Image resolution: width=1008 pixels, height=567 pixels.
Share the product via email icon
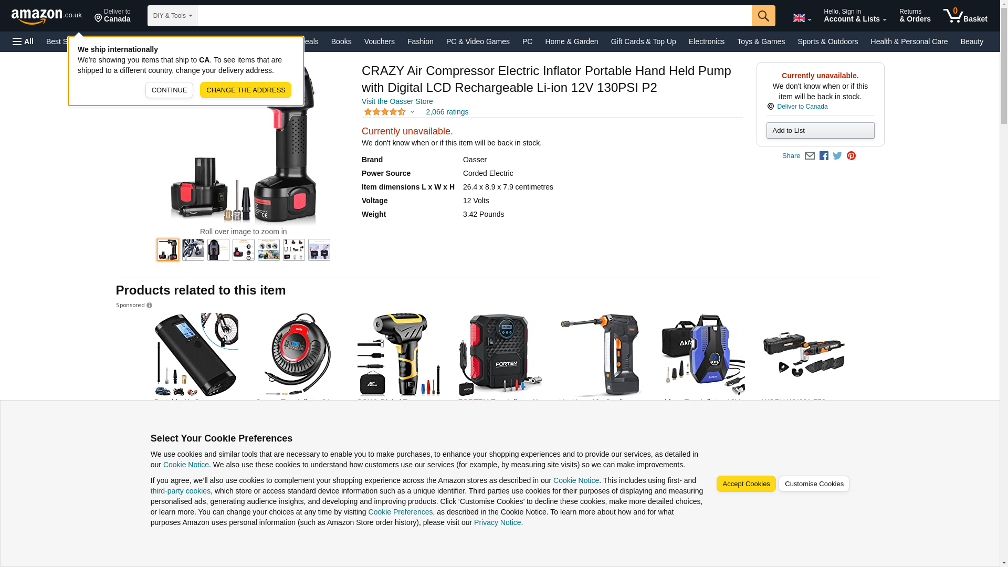click(x=810, y=156)
